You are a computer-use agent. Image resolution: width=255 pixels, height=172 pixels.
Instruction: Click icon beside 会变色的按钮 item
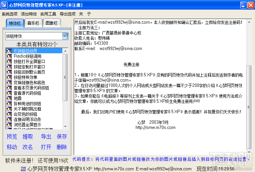pyautogui.click(x=9, y=114)
